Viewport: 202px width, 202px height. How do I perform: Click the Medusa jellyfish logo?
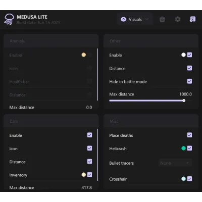9,19
